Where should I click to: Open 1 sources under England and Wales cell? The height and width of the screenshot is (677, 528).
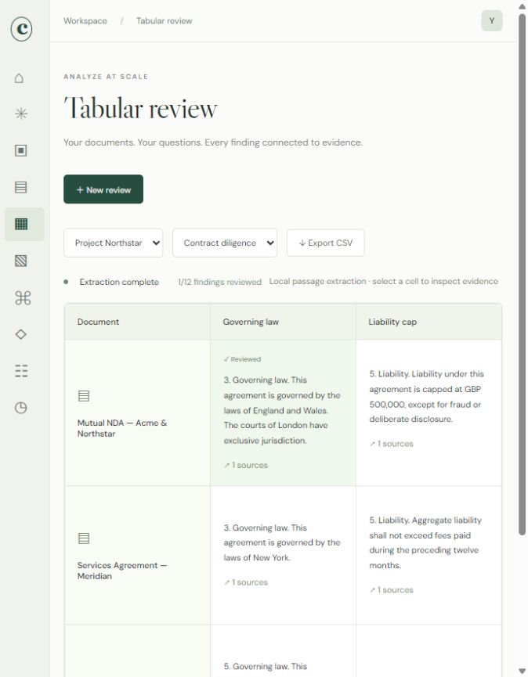[246, 465]
